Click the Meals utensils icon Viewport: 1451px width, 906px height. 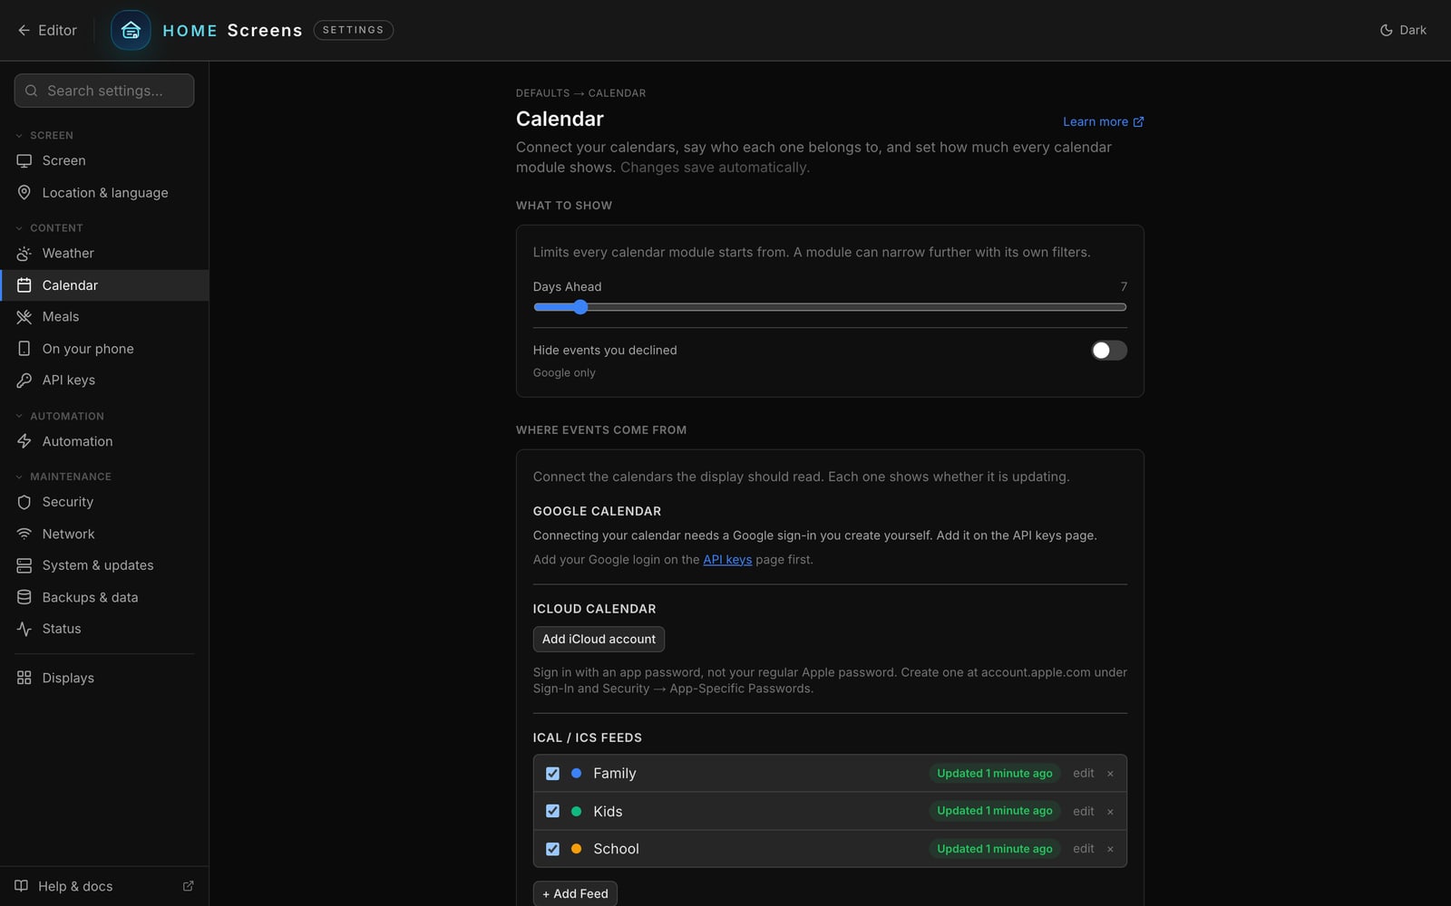(24, 317)
